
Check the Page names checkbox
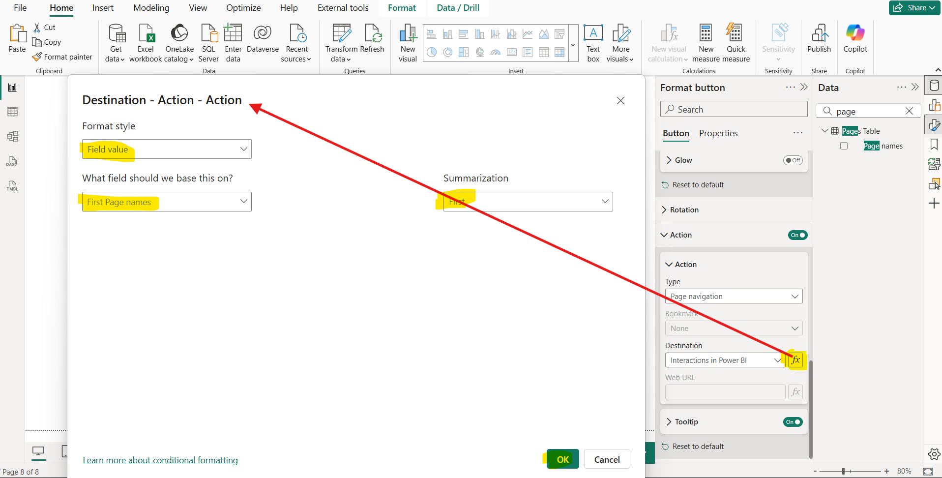pos(844,146)
